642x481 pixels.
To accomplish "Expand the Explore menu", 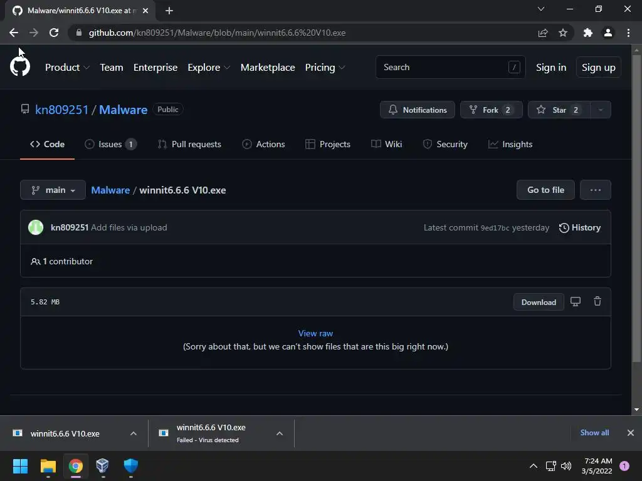I will [x=209, y=68].
